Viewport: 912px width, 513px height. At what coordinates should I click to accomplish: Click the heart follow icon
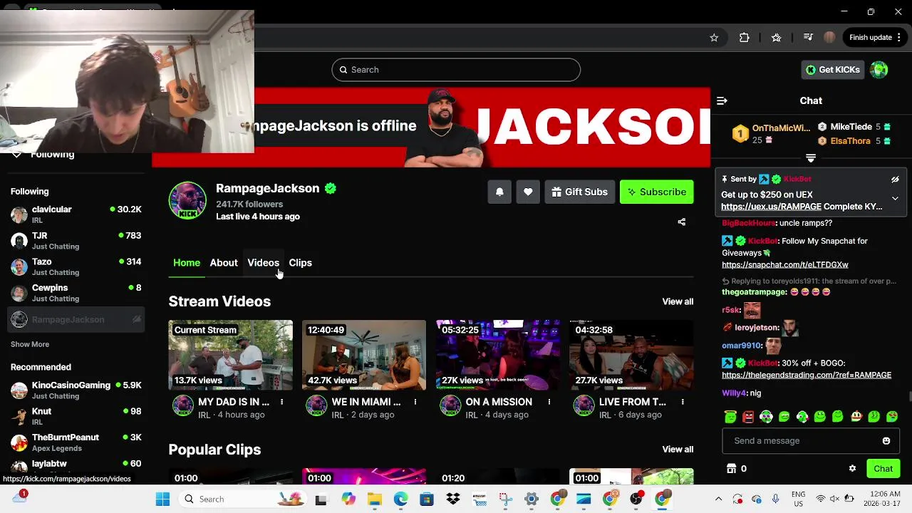[528, 192]
